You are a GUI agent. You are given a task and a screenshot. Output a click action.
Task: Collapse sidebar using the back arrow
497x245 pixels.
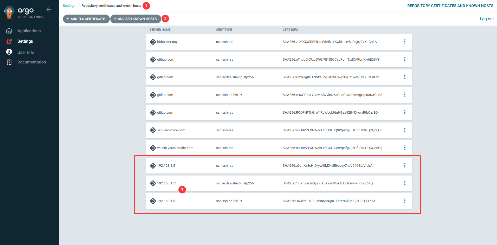pos(49,10)
